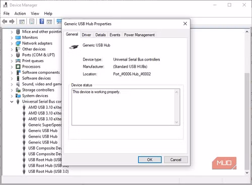This screenshot has height=185, width=252.
Task: Click the USB Root Hub (USB 3.0) bottom row icon
Action: pos(24,171)
